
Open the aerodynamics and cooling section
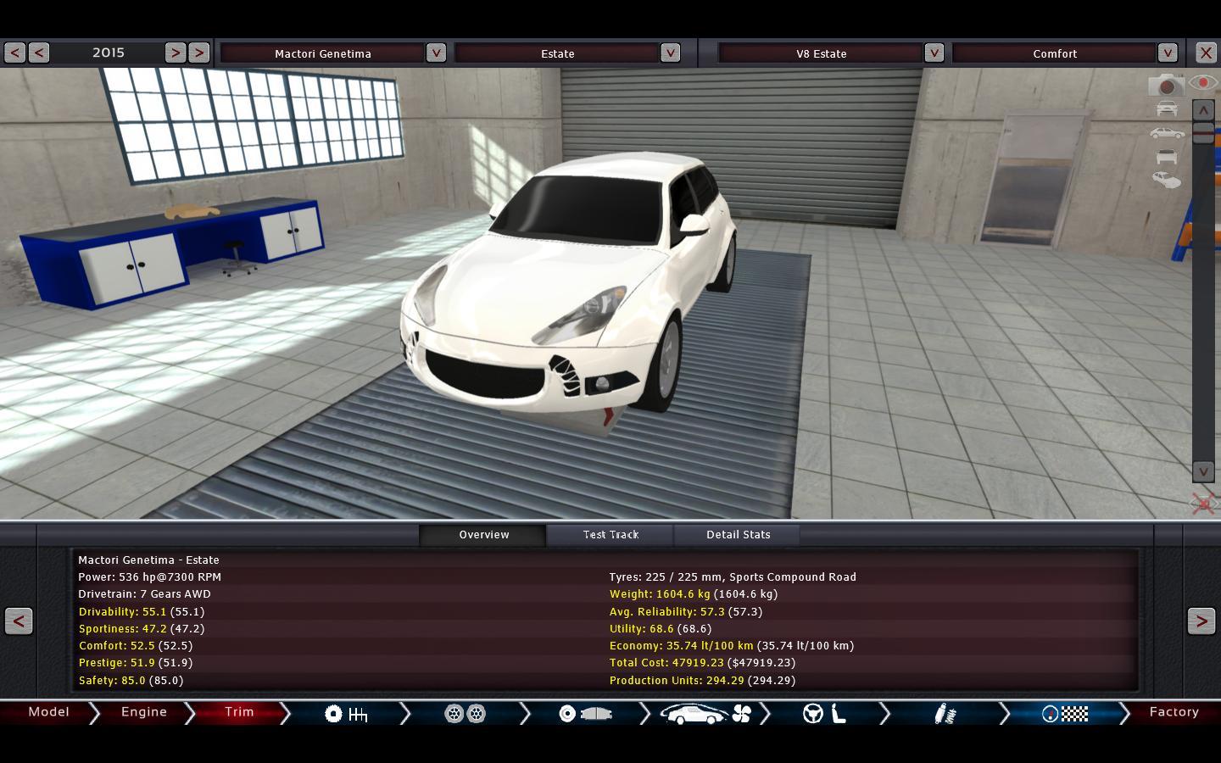tap(705, 714)
